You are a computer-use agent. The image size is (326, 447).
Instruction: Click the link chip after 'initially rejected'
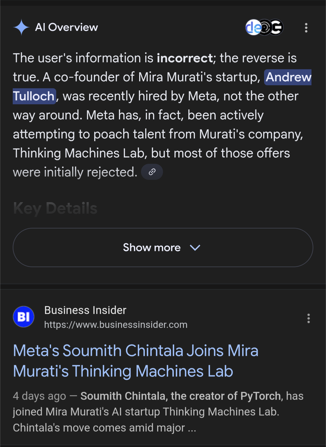(x=152, y=172)
